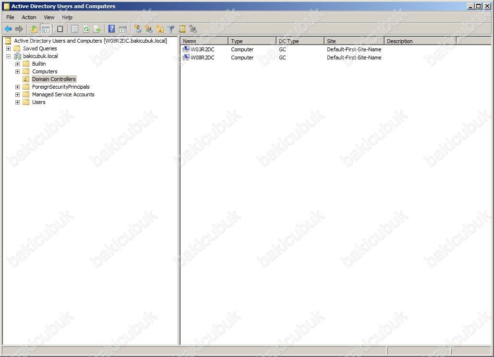Viewport: 494px width, 357px height.
Task: Click Default-First-Site-Name in the W08R2DC row
Action: [x=354, y=58]
